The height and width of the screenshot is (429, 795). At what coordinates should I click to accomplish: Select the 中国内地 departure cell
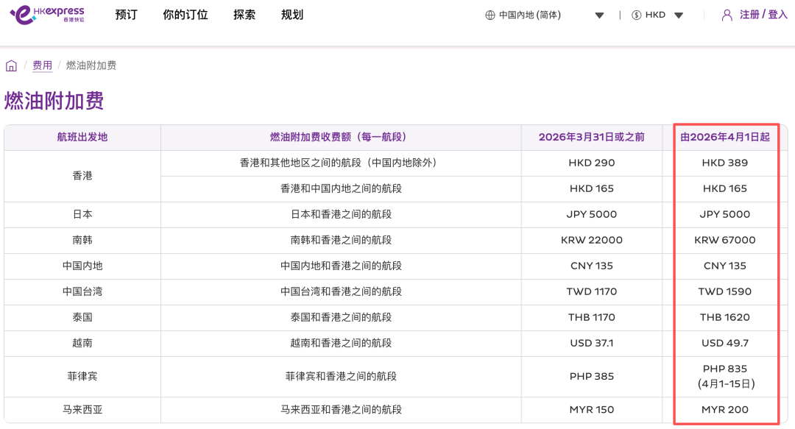pos(82,266)
